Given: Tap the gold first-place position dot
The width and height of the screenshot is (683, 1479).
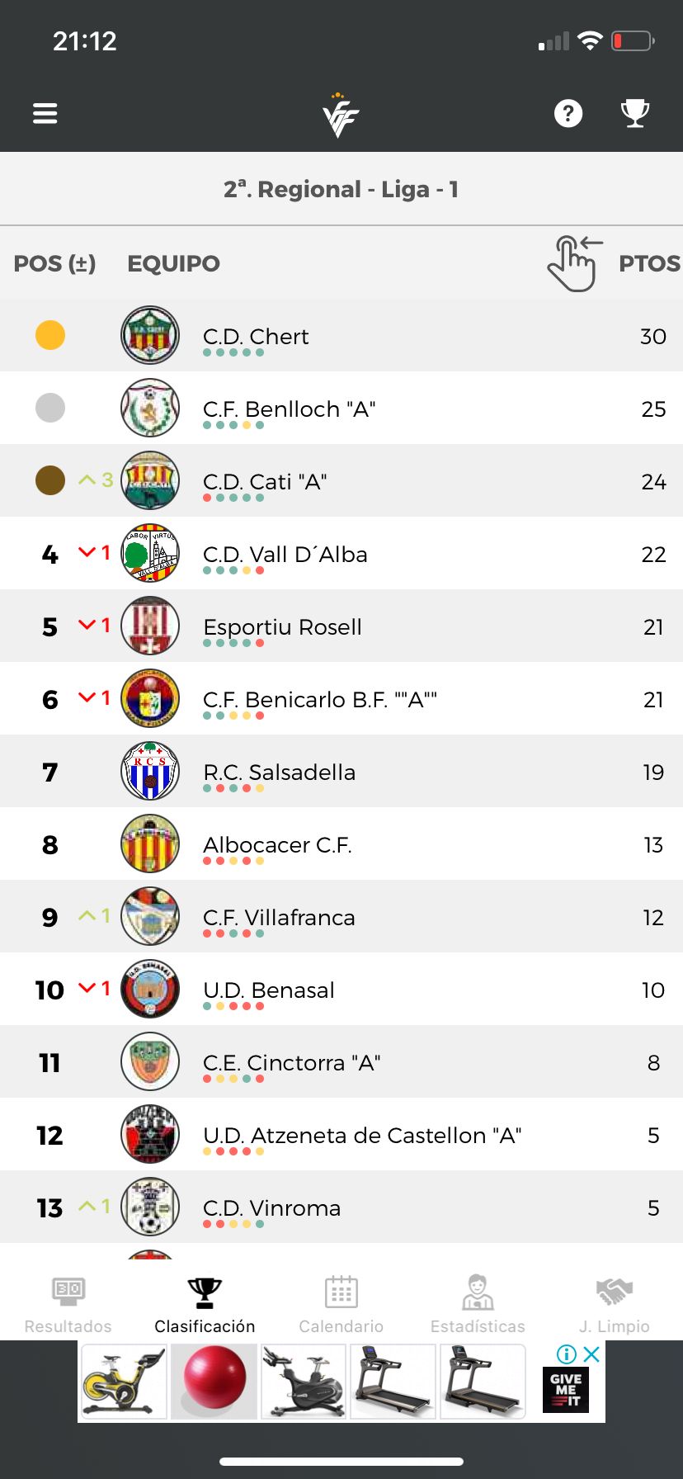Looking at the screenshot, I should (50, 335).
